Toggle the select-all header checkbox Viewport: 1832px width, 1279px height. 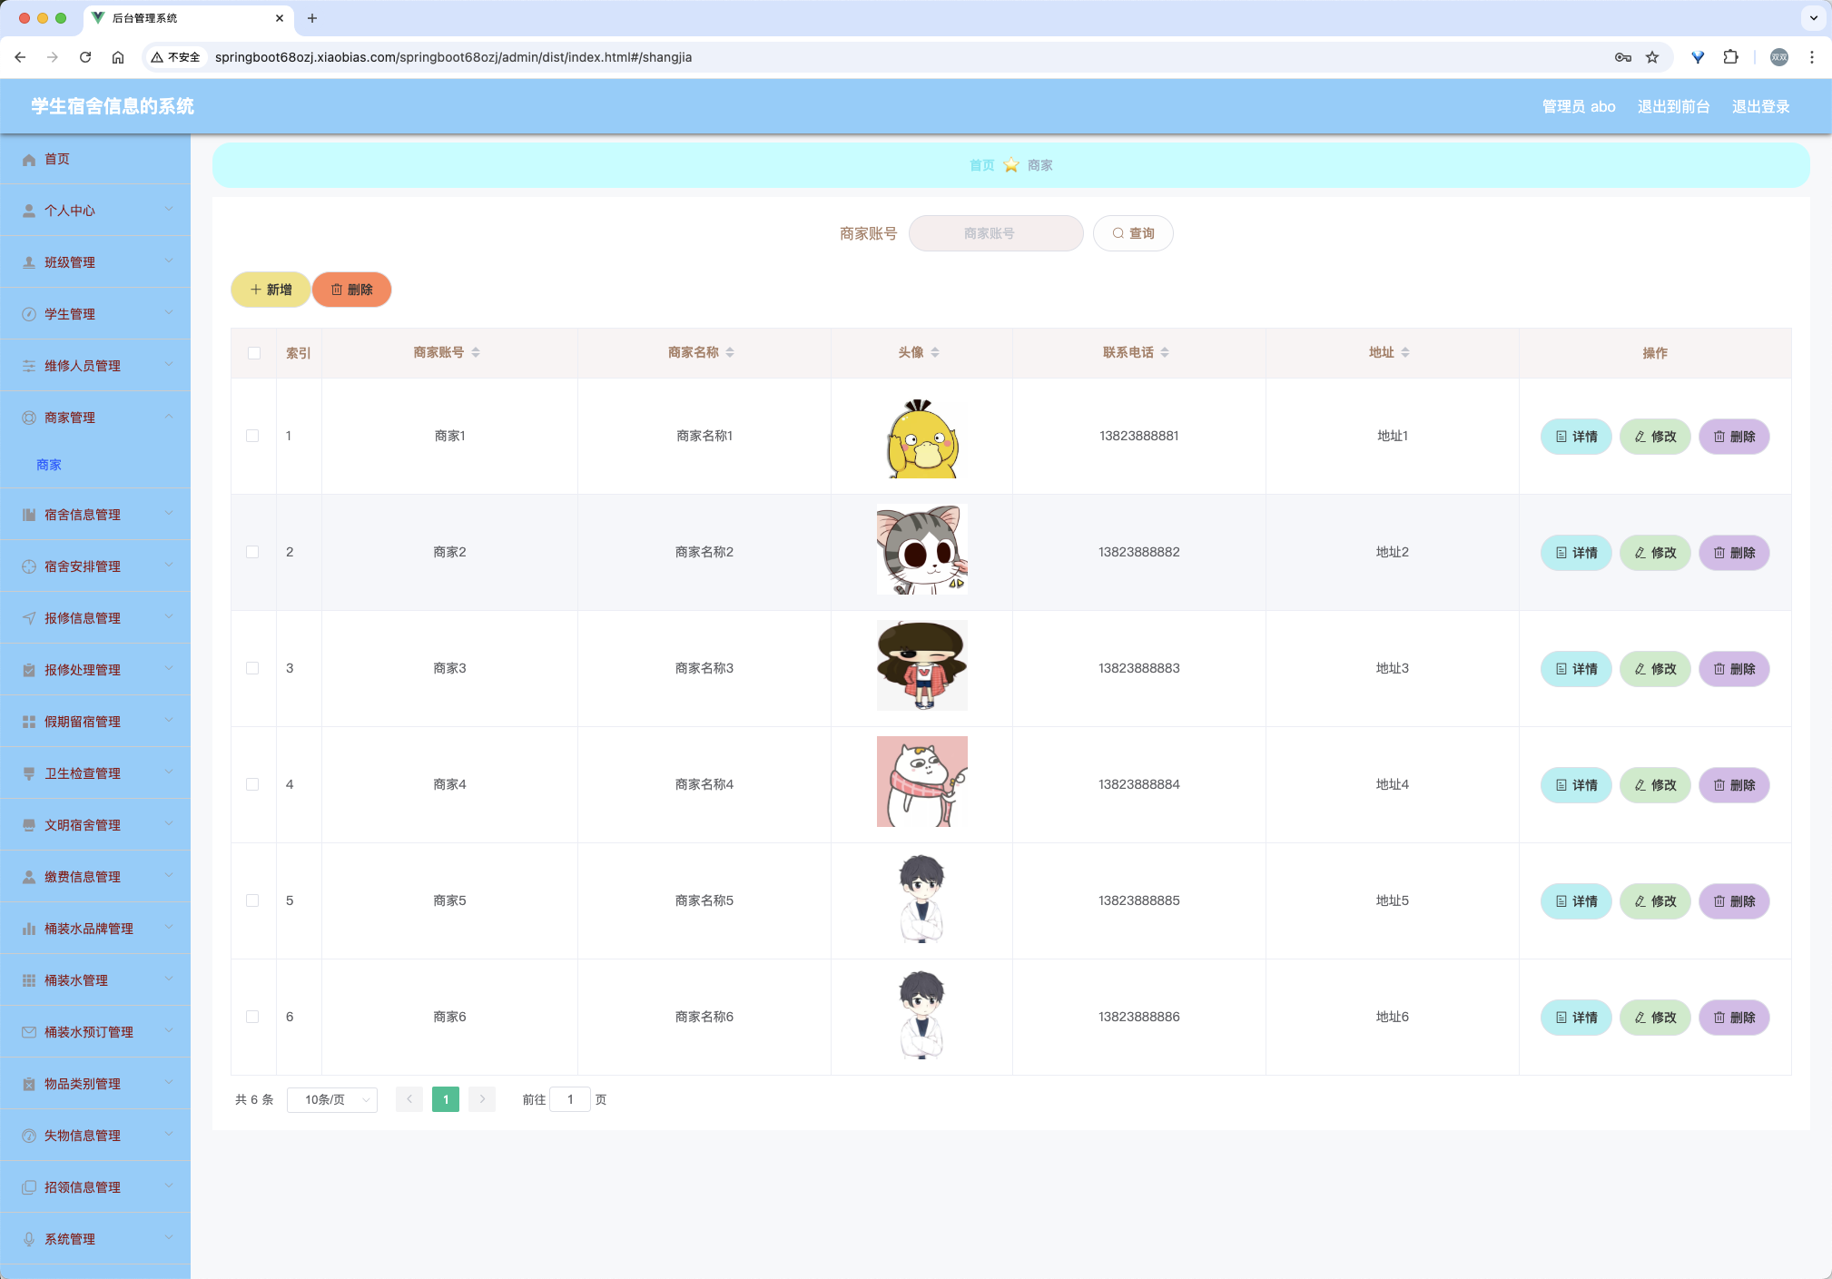254,353
